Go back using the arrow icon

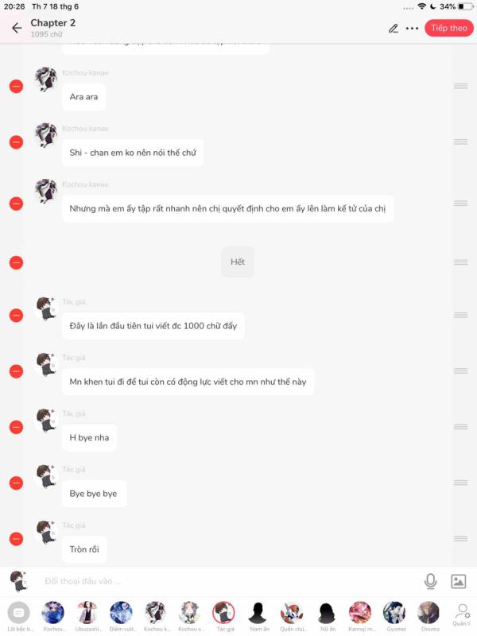17,28
